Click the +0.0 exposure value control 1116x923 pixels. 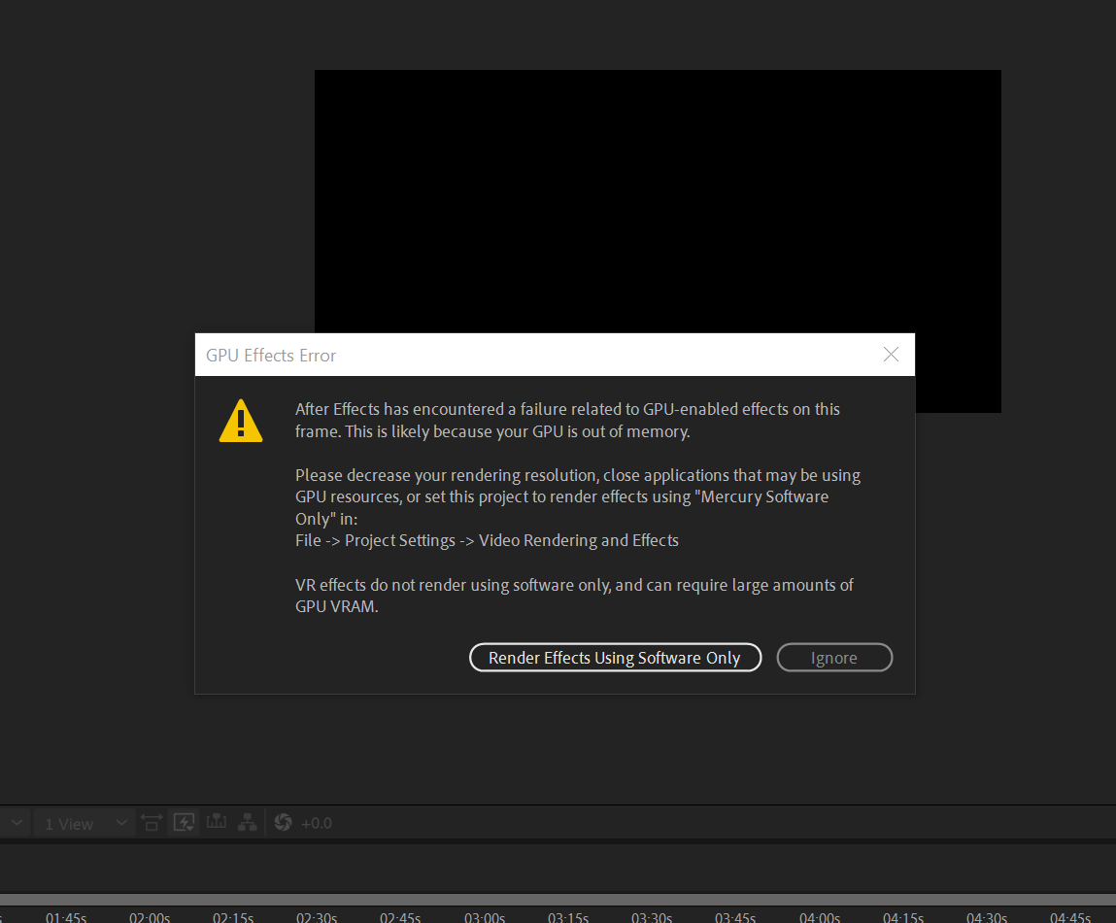click(318, 822)
